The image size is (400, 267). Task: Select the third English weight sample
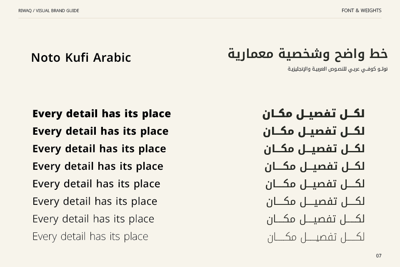99,149
